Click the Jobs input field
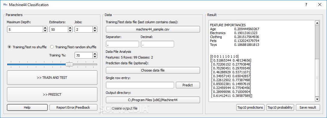Viewport: 327px width, 118px height. click(84, 29)
